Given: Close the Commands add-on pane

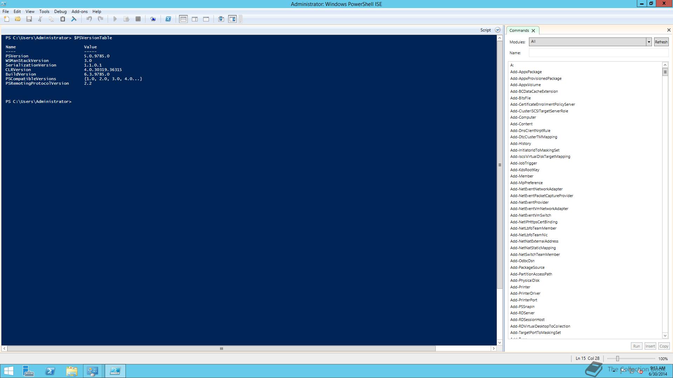Looking at the screenshot, I should click(668, 30).
